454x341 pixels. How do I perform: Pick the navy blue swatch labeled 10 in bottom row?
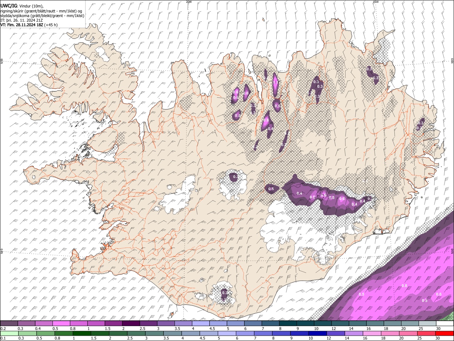click(x=317, y=333)
